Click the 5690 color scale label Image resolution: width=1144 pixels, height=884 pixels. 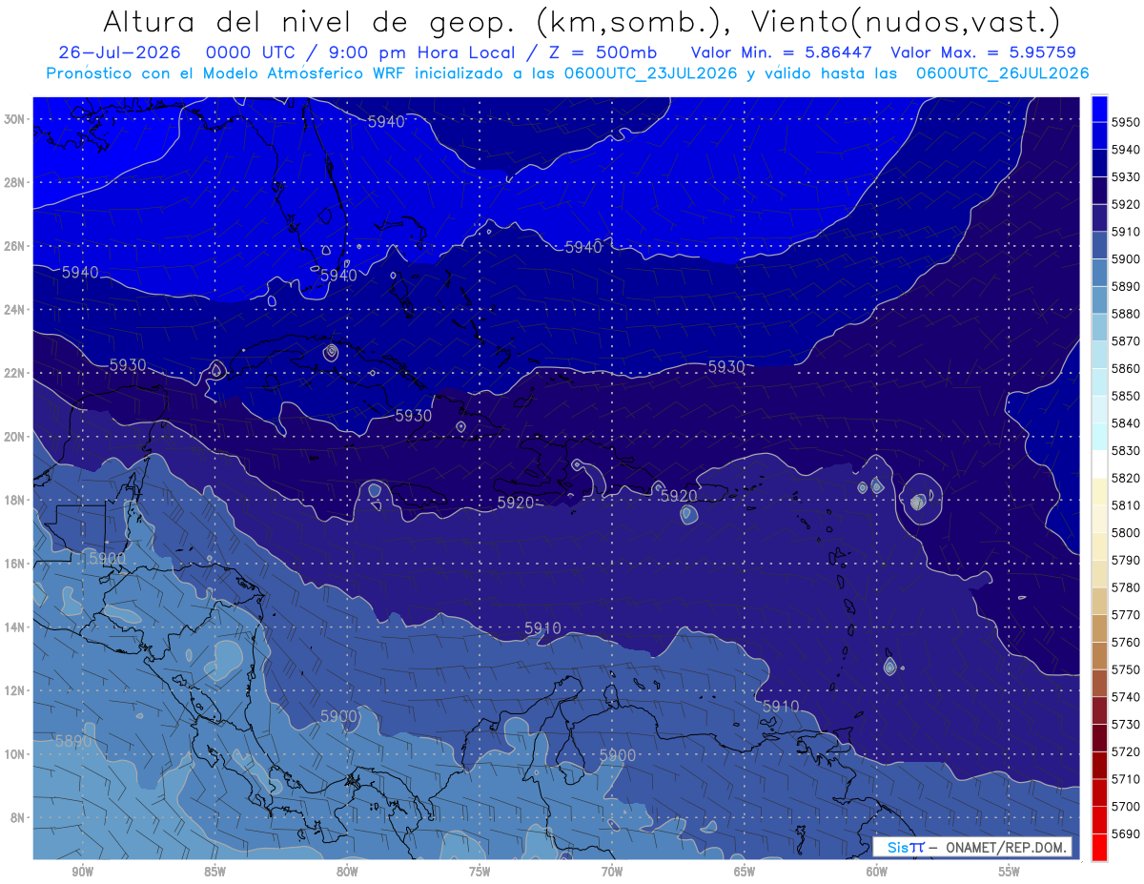point(1125,833)
